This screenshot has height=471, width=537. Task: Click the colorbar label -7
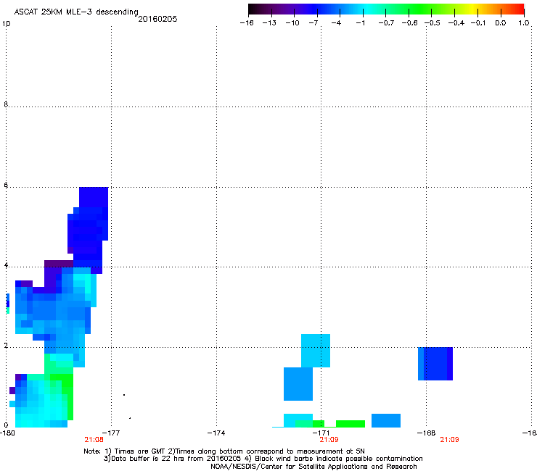[x=313, y=23]
